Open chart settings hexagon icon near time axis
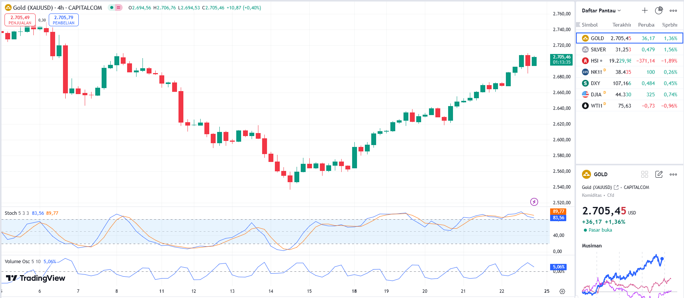Viewport: 684px width, 298px height. click(562, 291)
